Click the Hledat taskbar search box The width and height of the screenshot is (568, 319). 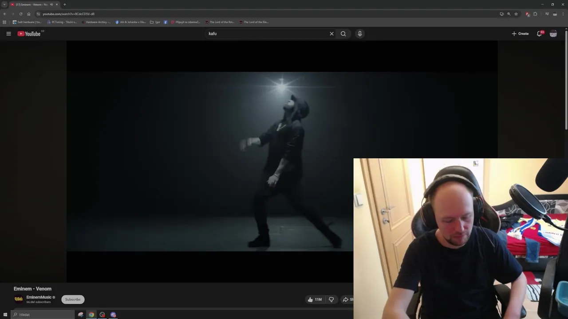pyautogui.click(x=43, y=315)
